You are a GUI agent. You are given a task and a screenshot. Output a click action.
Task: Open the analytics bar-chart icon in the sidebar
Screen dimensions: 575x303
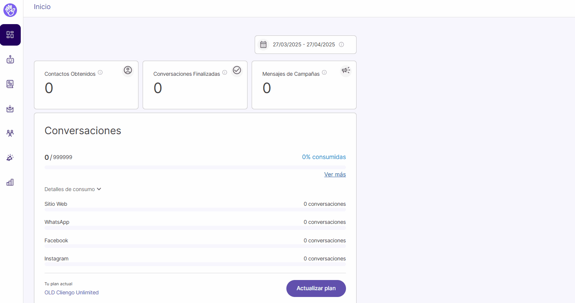pos(10,182)
